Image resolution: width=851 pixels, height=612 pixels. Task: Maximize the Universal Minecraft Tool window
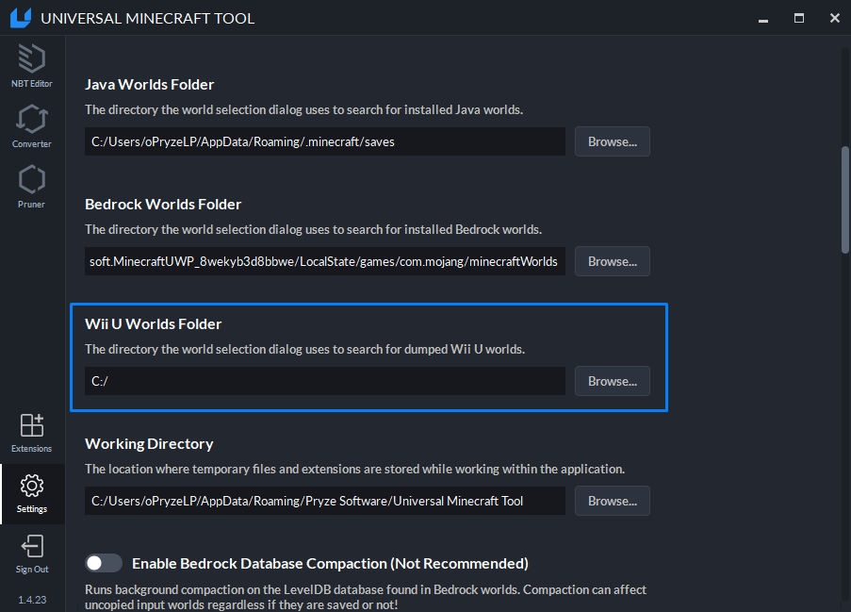tap(799, 19)
